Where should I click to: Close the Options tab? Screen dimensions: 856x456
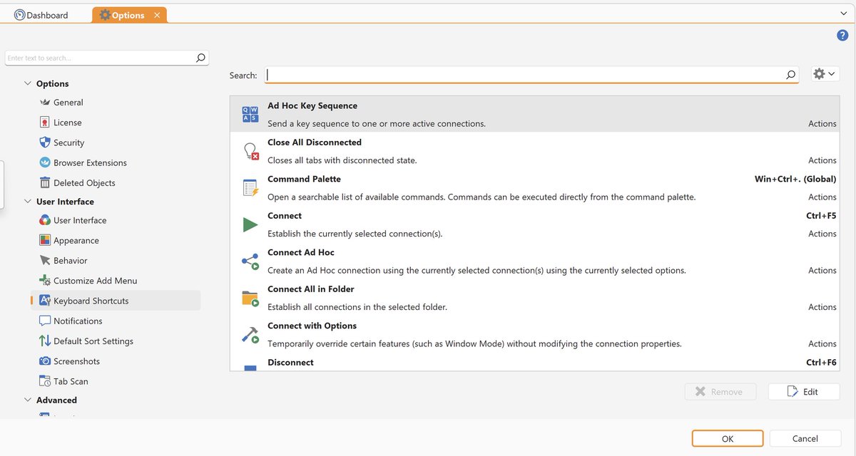[157, 15]
